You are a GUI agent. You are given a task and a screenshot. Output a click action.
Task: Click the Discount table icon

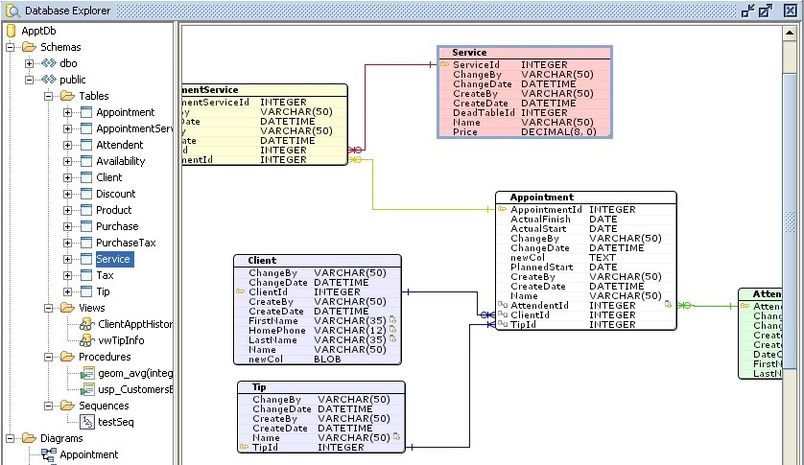tap(86, 194)
